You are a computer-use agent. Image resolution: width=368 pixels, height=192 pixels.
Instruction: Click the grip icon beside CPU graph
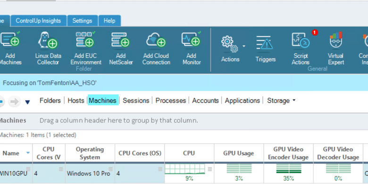[x=210, y=169]
